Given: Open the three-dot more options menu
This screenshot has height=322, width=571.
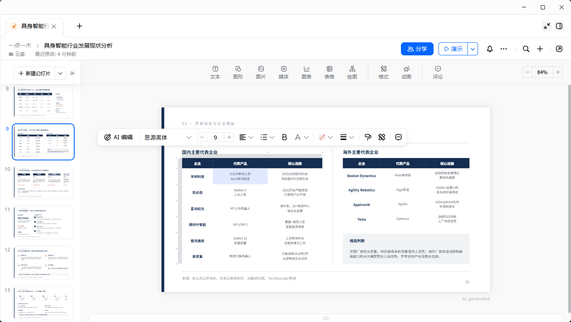Looking at the screenshot, I should (x=504, y=49).
